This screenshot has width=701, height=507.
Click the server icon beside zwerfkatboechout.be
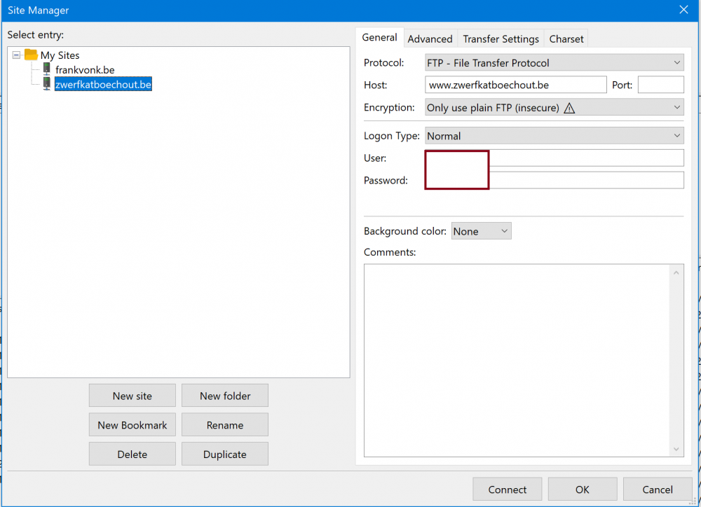click(x=46, y=84)
